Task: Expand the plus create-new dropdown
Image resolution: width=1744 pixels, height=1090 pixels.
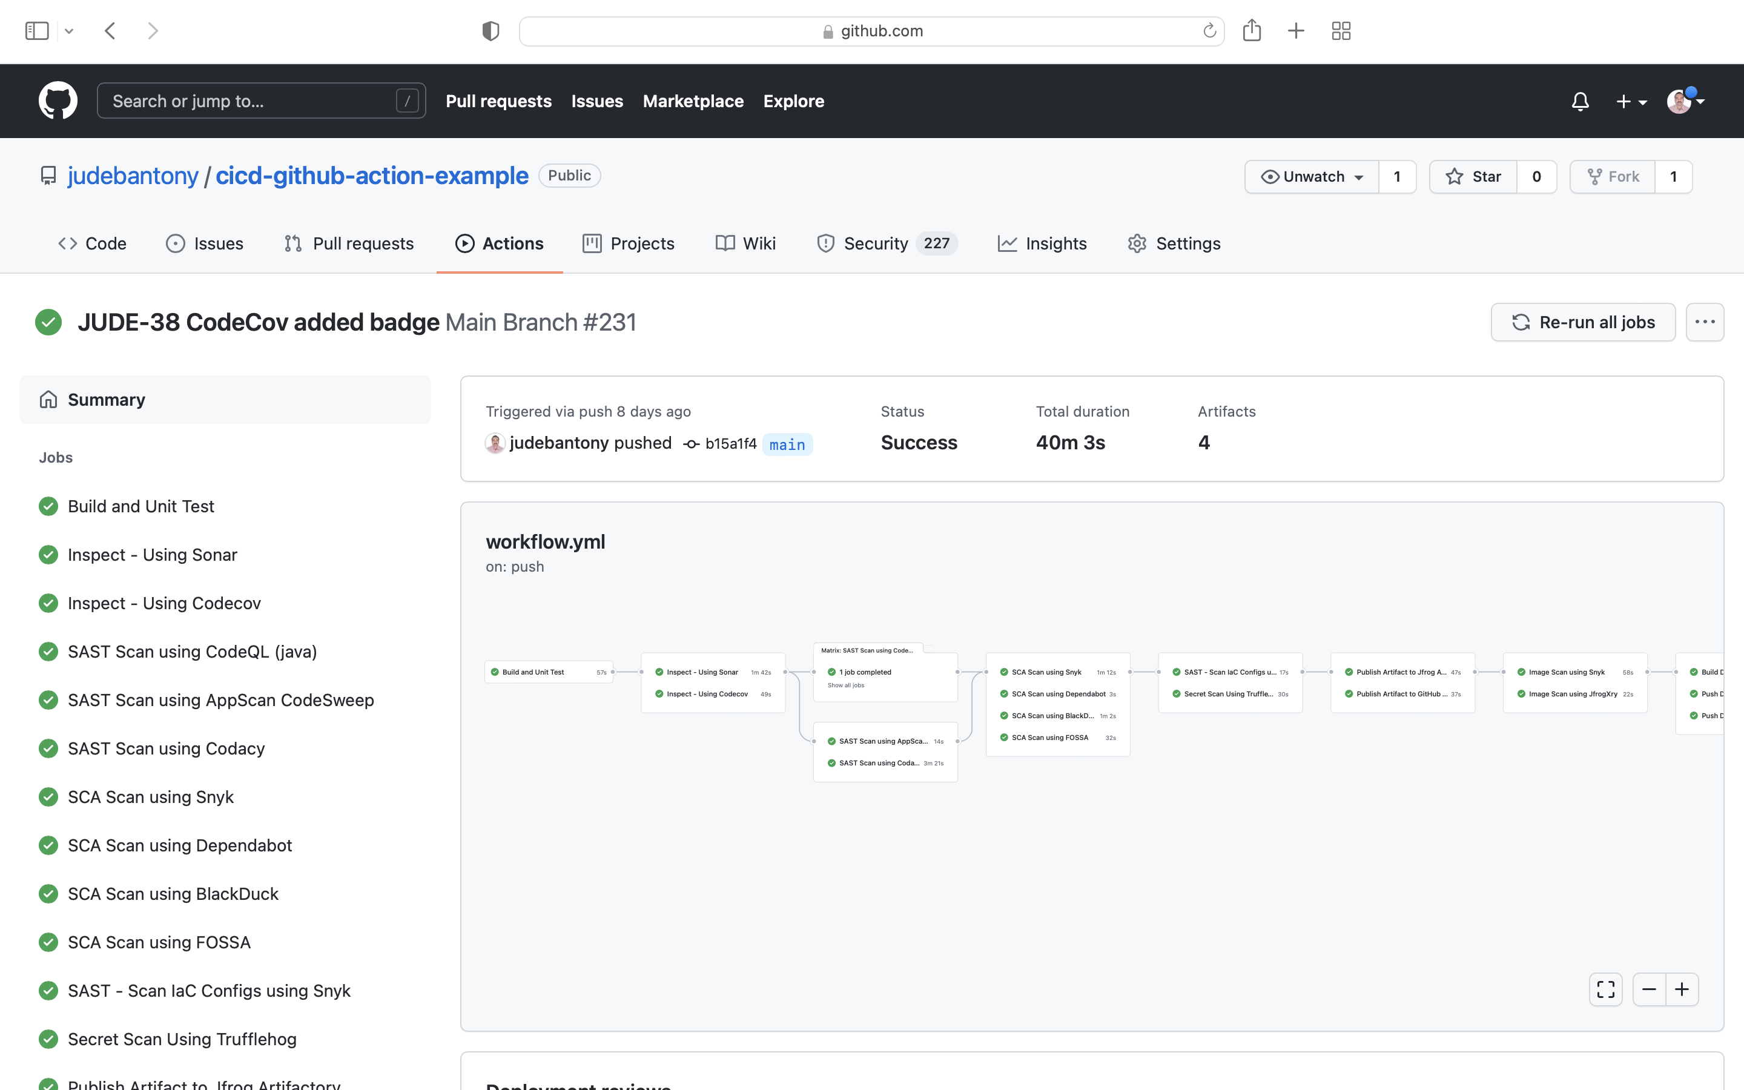Action: (x=1631, y=102)
